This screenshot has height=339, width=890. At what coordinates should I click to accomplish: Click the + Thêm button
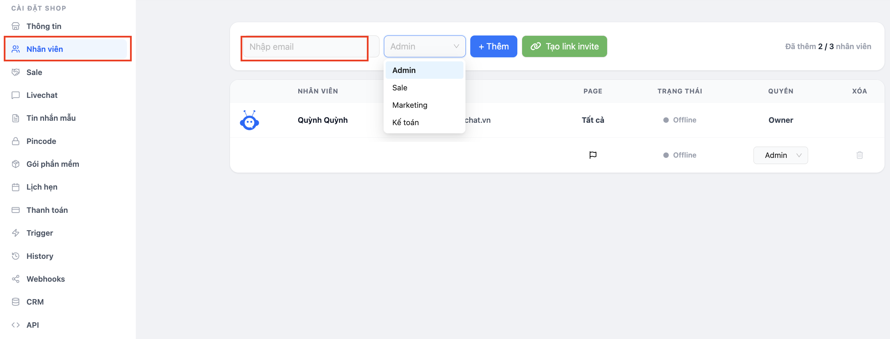point(493,46)
